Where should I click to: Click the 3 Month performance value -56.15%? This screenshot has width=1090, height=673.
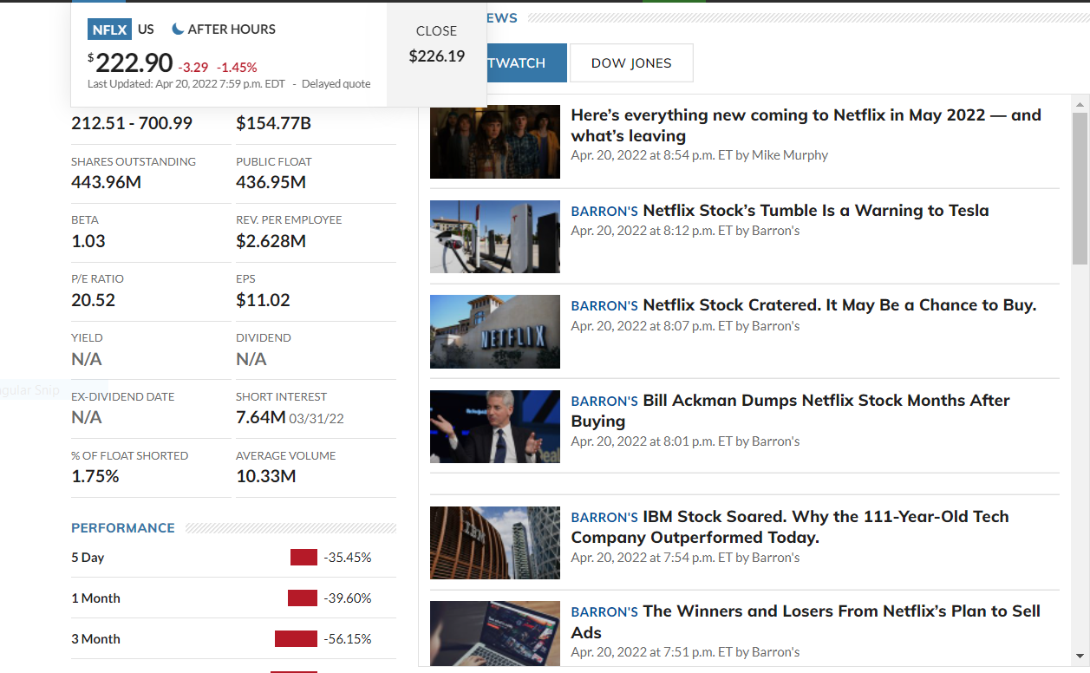click(x=348, y=639)
